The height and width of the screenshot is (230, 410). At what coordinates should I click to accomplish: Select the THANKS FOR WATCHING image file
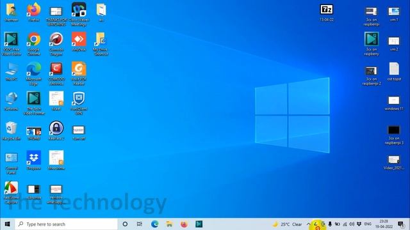pos(56,16)
